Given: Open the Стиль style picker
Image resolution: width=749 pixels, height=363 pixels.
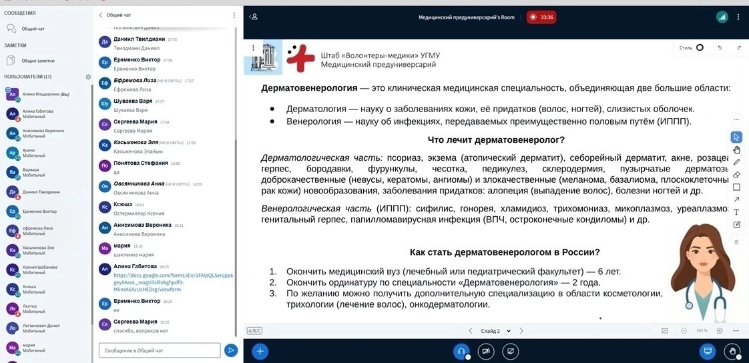Looking at the screenshot, I should [691, 47].
